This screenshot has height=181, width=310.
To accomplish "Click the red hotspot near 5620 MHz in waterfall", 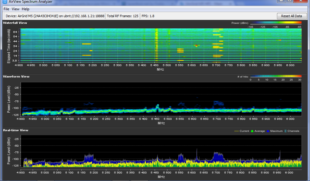I will pos(196,46).
